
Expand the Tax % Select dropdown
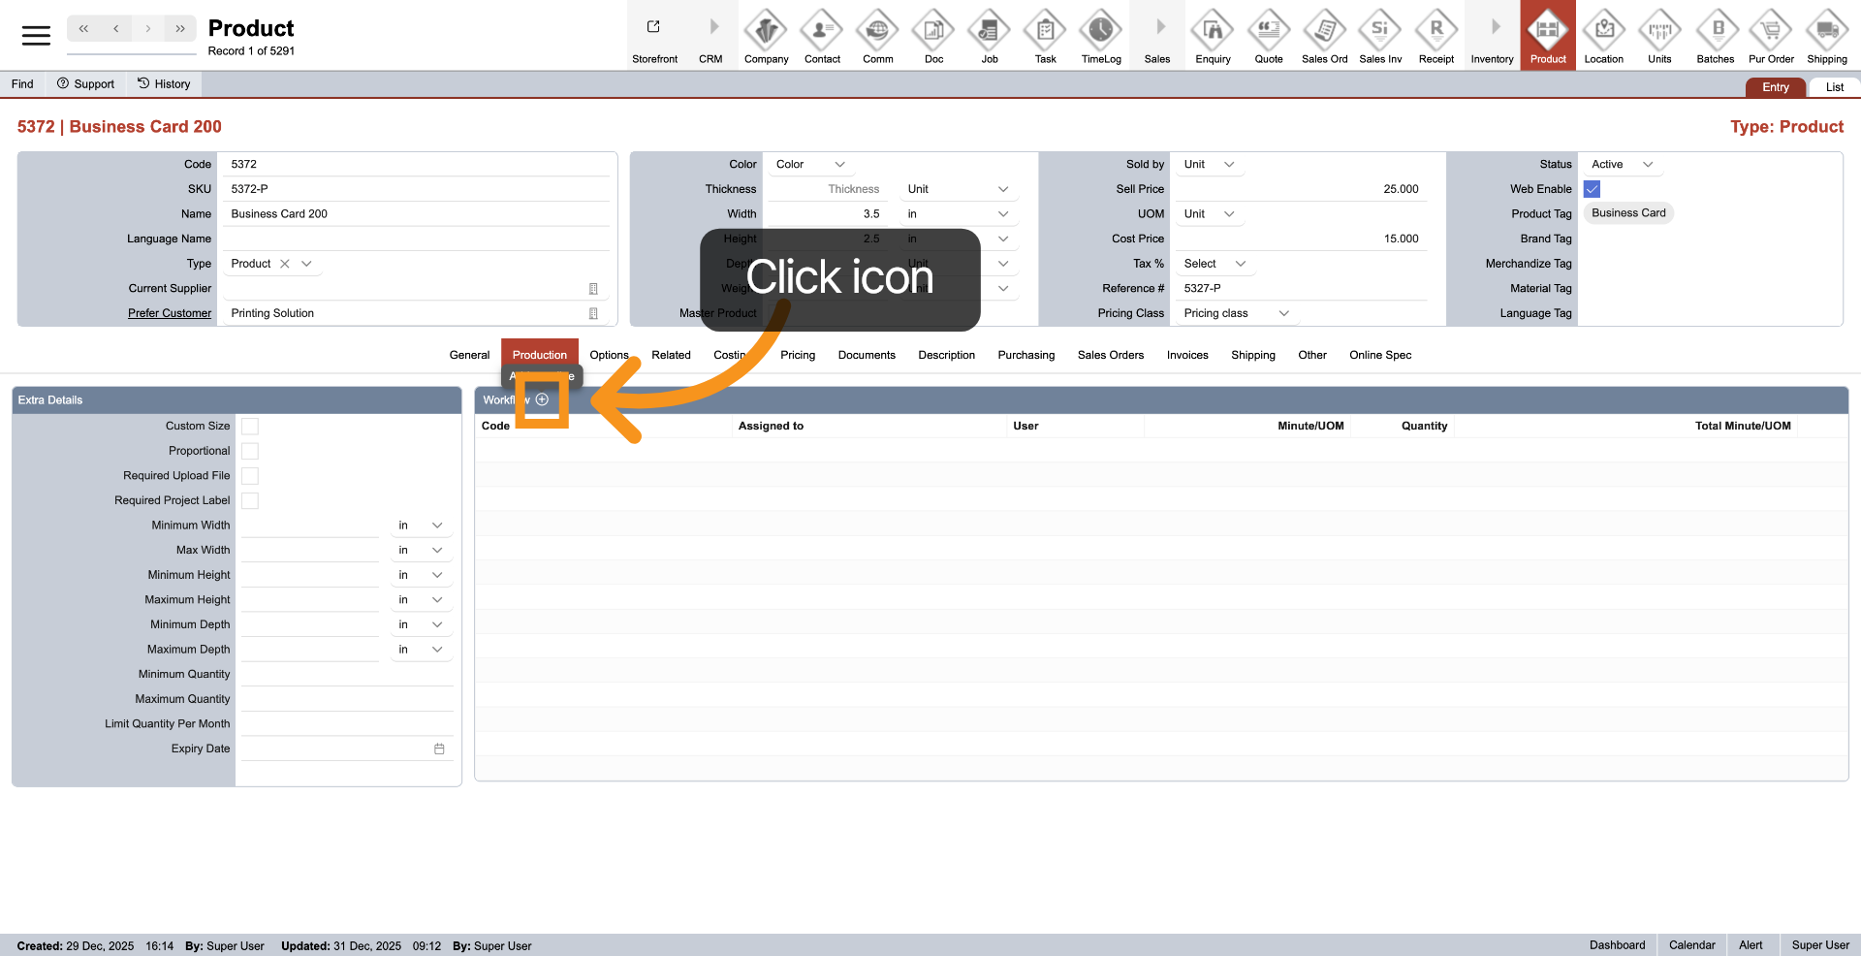pos(1214,264)
